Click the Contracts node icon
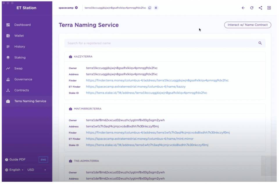Screen dimensions: 279x184 (8, 90)
